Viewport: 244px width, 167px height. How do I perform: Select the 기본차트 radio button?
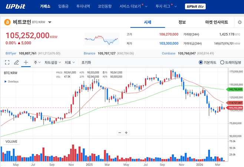(201, 63)
